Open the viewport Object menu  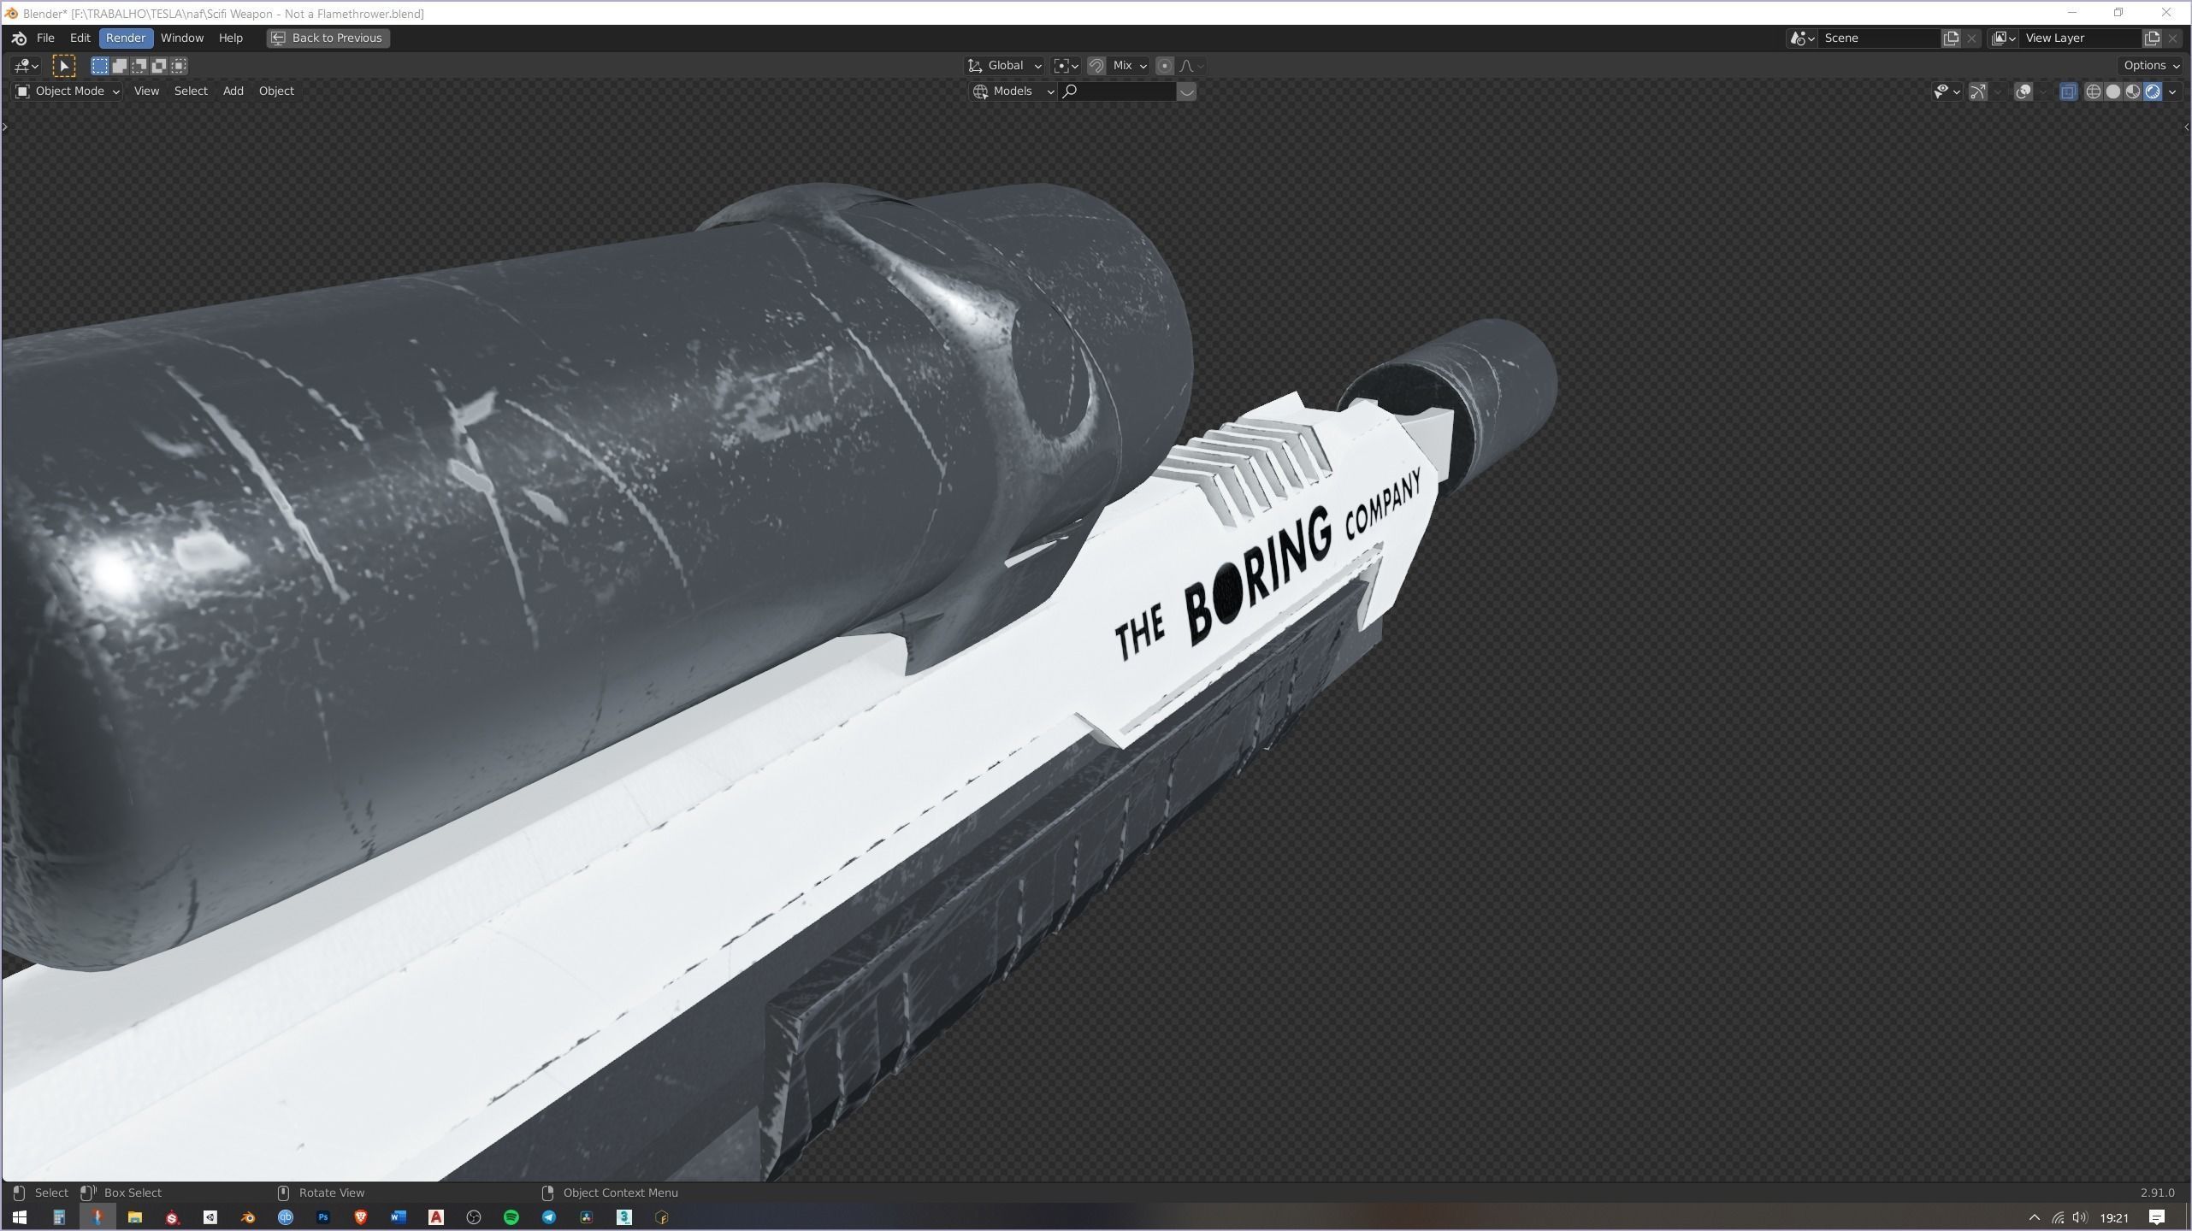click(x=276, y=91)
